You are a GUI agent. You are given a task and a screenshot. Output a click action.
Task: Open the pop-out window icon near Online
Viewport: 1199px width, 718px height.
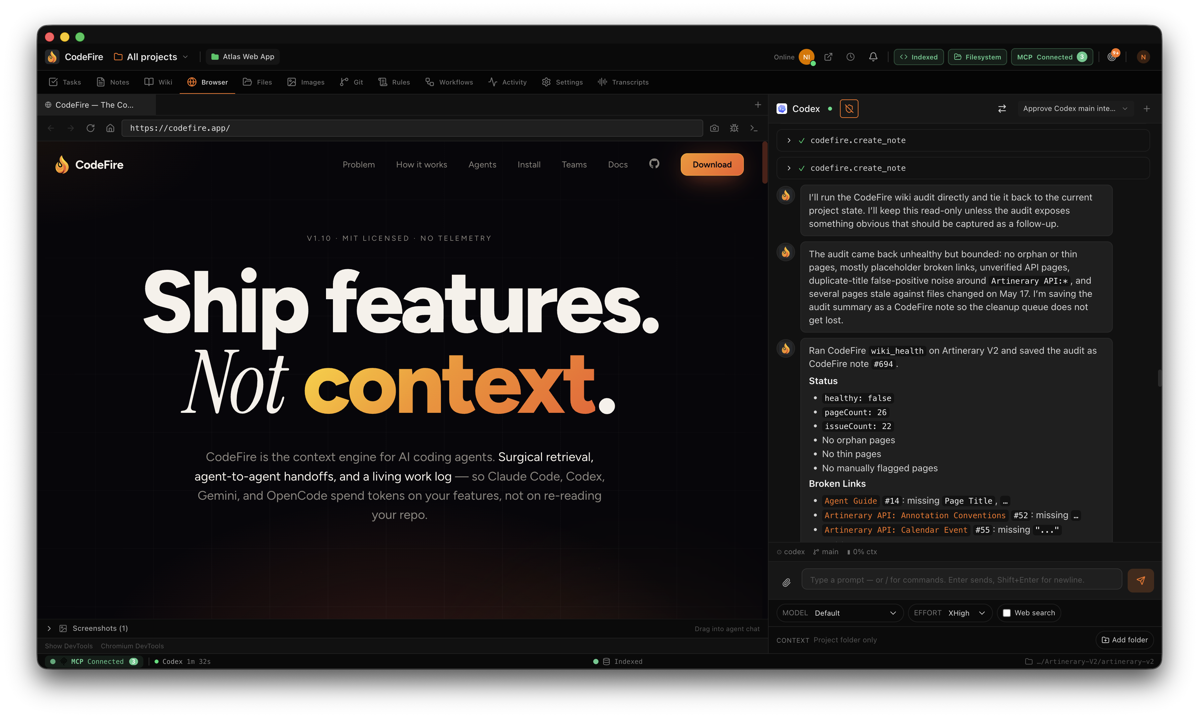click(828, 56)
